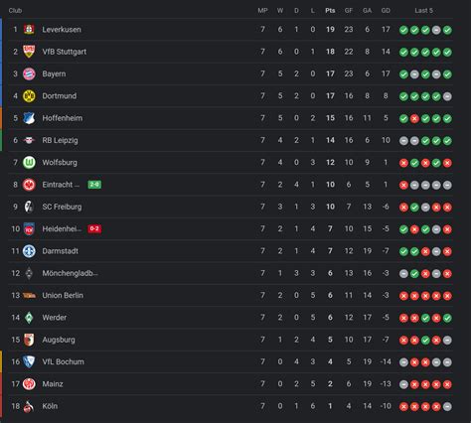
Task: Open the RB Leipzig team link
Action: point(60,140)
